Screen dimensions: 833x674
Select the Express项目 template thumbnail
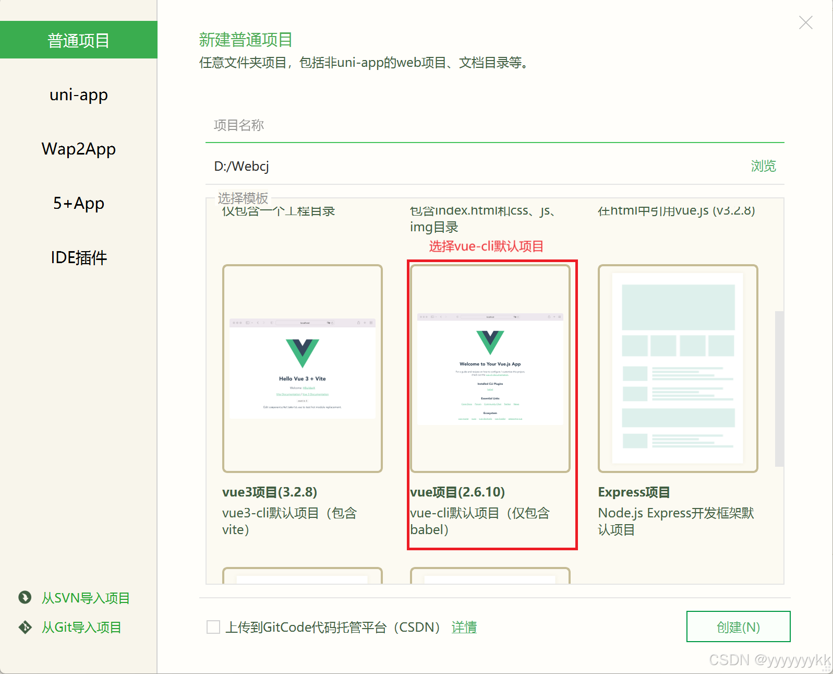pyautogui.click(x=678, y=369)
